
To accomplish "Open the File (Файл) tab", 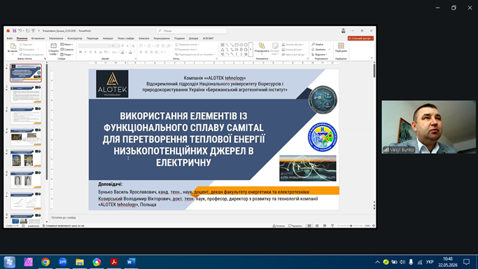I will tap(10, 39).
